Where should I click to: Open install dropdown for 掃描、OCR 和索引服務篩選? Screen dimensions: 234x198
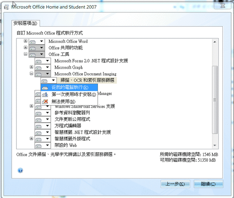49,80
